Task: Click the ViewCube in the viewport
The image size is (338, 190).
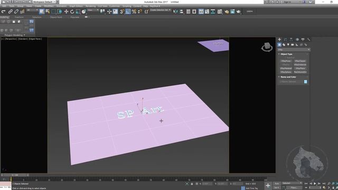Action: [267, 47]
